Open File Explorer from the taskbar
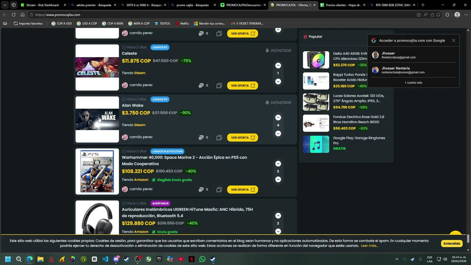Image resolution: width=471 pixels, height=265 pixels. tap(40, 259)
